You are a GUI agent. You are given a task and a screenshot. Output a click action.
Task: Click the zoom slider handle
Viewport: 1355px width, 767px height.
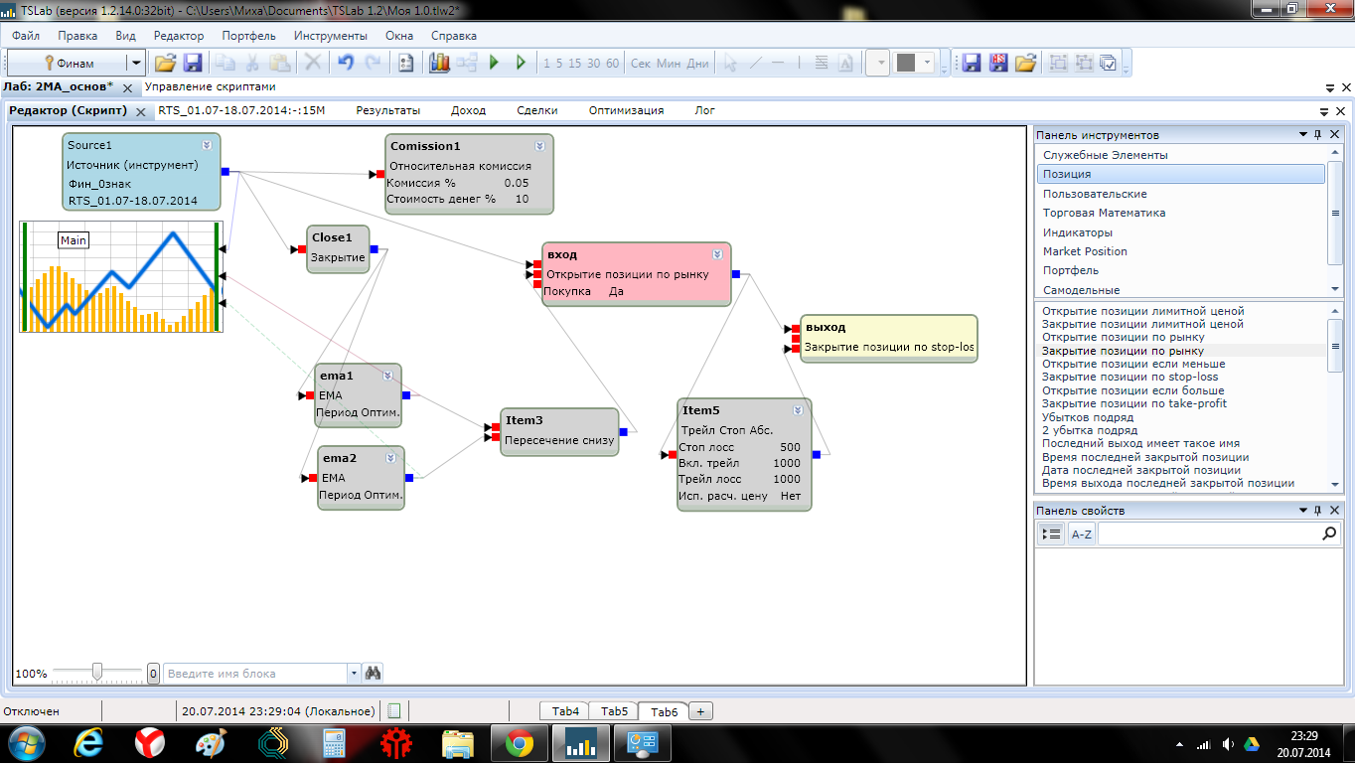coord(97,673)
